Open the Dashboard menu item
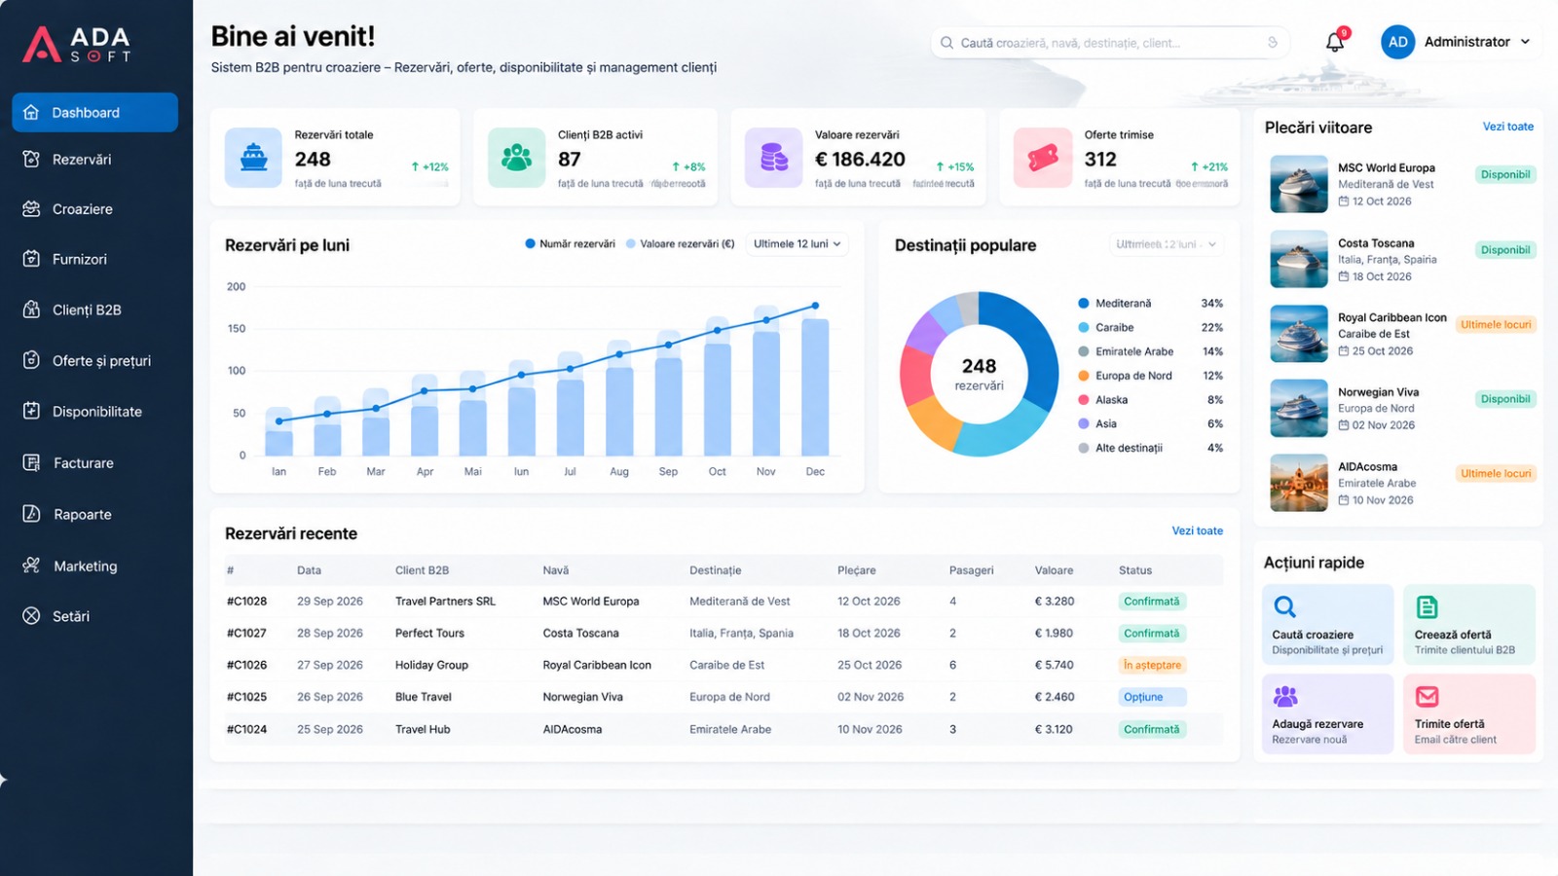Screen dimensions: 1558x876 point(94,112)
